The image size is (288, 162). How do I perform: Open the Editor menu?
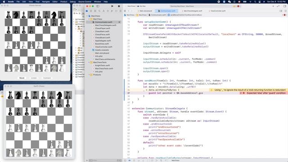pyautogui.click(x=55, y=2)
